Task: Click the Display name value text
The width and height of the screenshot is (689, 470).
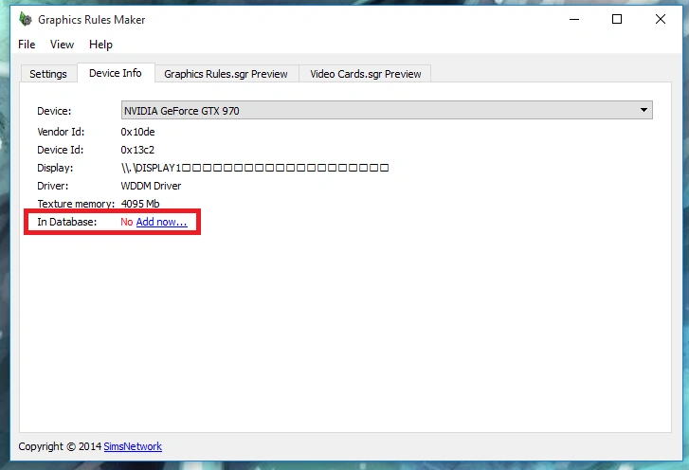Action: click(x=254, y=168)
